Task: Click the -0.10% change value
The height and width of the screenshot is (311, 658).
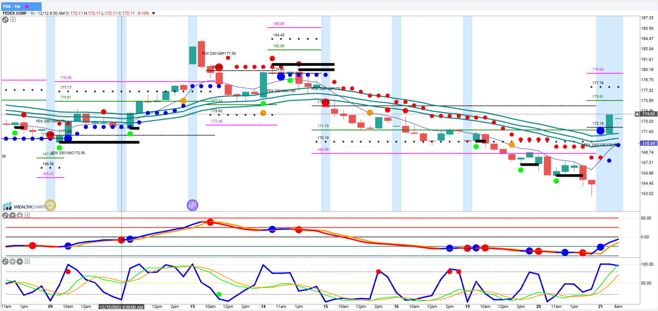Action: pos(143,13)
